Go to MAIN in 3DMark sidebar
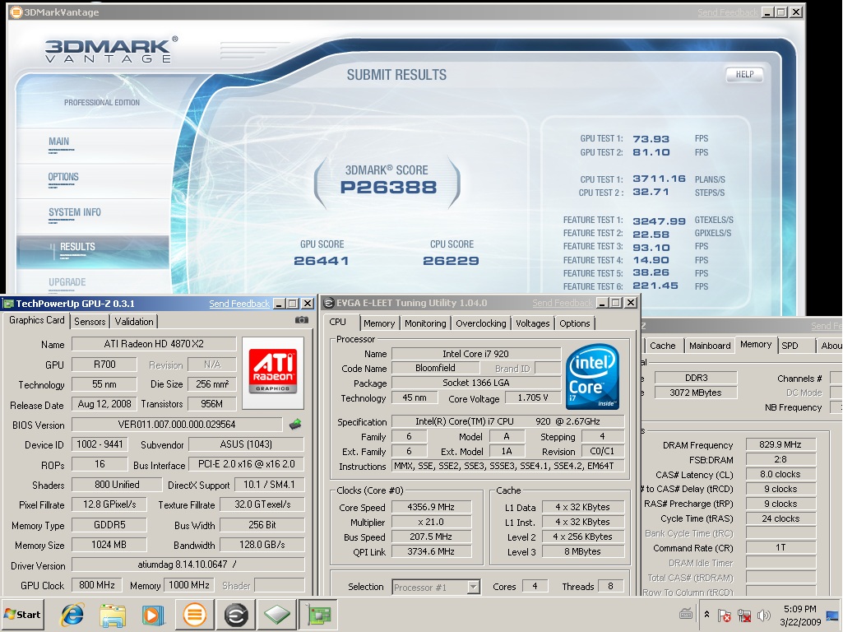Screen dimensions: 843x632 [x=59, y=142]
